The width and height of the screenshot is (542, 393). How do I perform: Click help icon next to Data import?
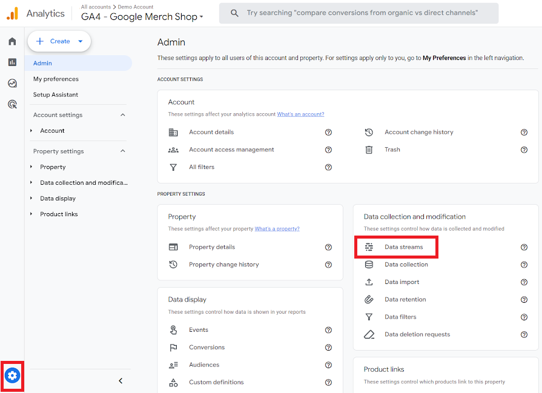pos(524,282)
